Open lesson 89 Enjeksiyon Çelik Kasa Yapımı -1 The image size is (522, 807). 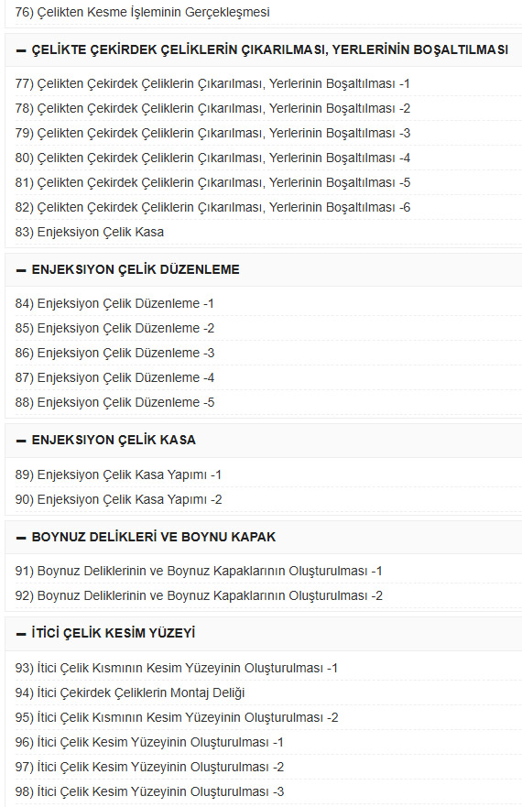click(x=118, y=474)
